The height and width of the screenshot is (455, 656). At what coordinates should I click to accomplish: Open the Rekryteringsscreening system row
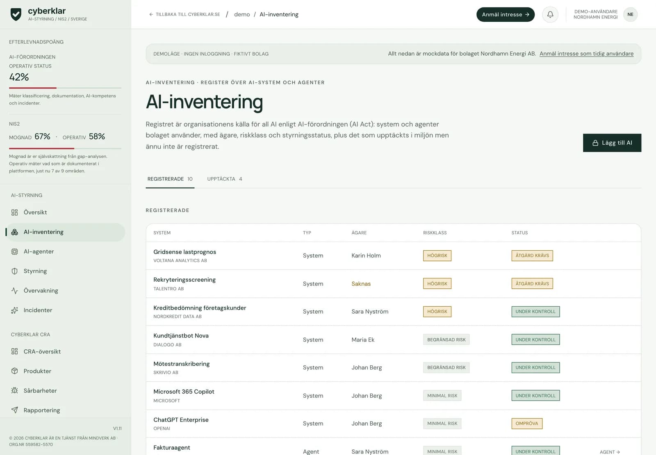[393, 284]
